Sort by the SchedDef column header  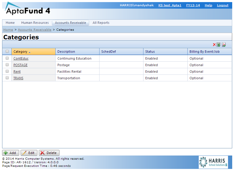tap(121, 52)
